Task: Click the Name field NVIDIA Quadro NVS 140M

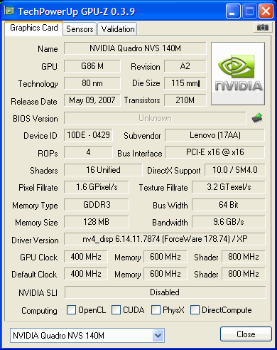Action: (135, 48)
